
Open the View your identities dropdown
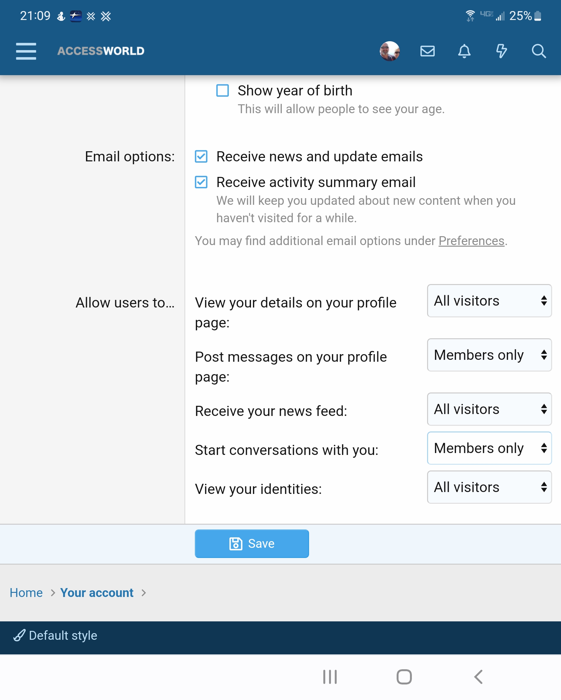click(x=489, y=487)
